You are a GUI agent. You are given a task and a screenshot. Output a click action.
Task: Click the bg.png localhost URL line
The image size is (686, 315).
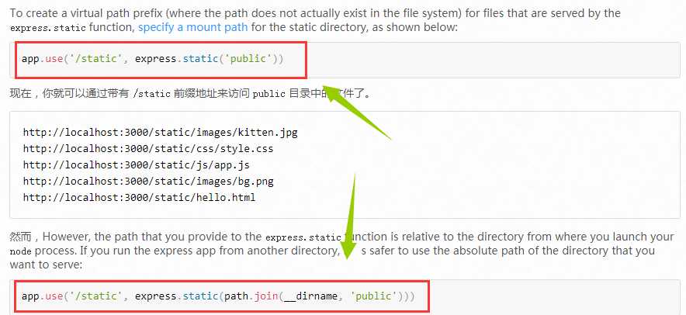click(x=147, y=181)
